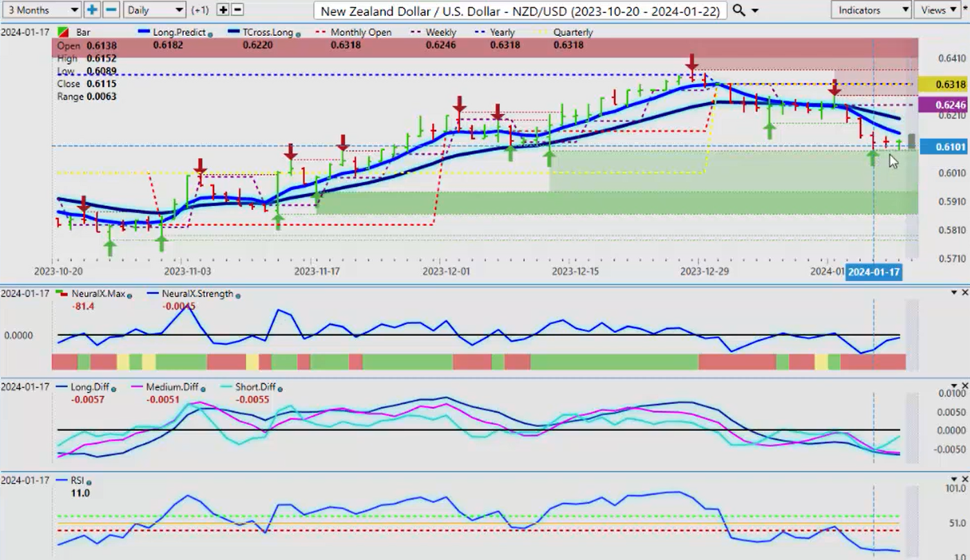Click the 2023-11-17 date axis label

point(316,272)
